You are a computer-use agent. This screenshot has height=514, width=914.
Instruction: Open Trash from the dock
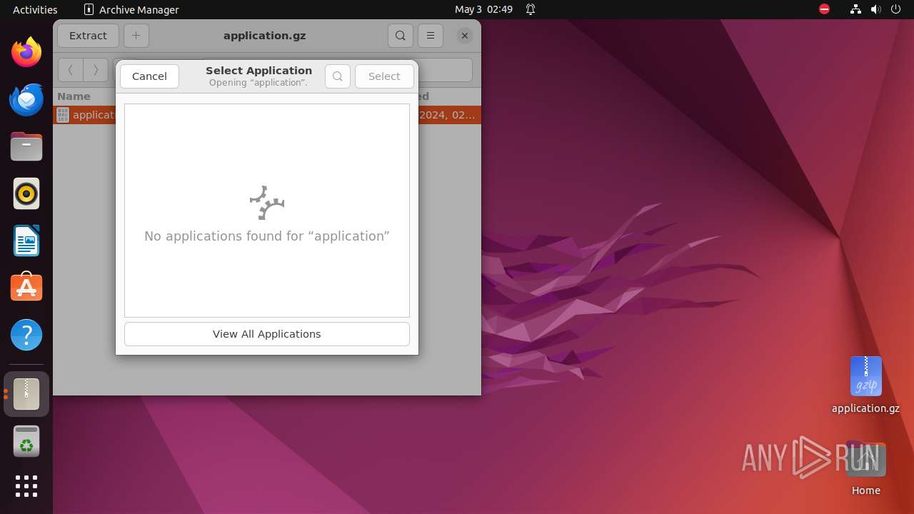pyautogui.click(x=26, y=441)
